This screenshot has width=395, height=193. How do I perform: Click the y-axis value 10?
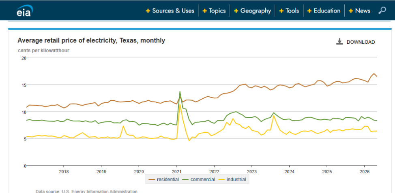pos(24,112)
